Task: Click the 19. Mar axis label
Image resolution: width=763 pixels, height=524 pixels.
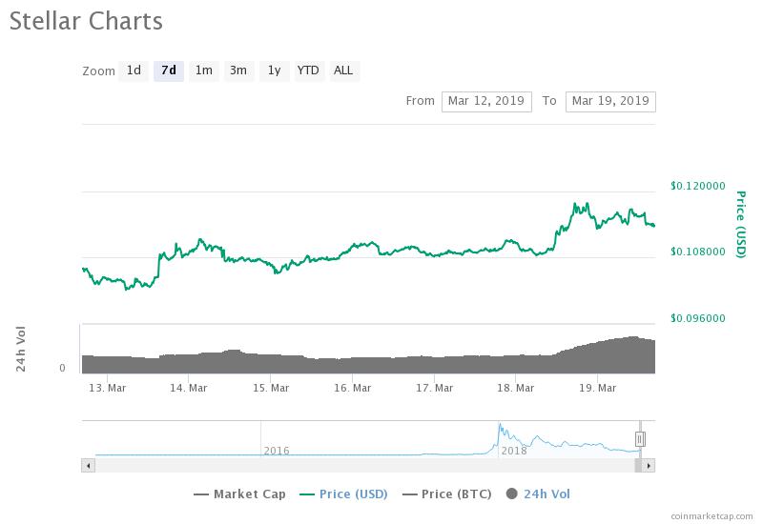Action: [x=598, y=388]
